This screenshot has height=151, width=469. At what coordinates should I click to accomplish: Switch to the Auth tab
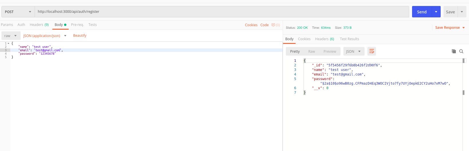pyautogui.click(x=21, y=25)
